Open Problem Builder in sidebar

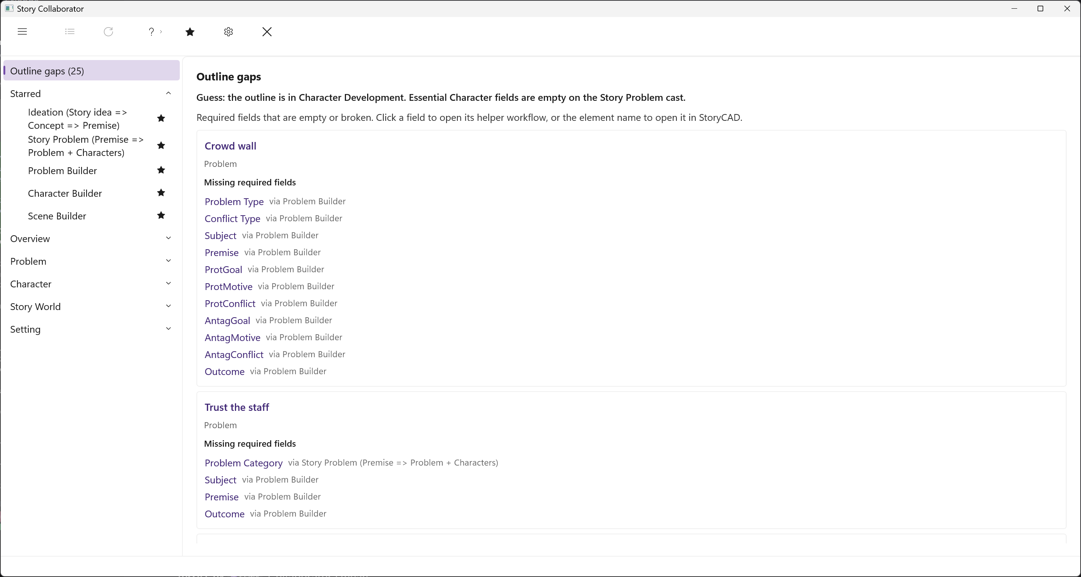(x=63, y=171)
